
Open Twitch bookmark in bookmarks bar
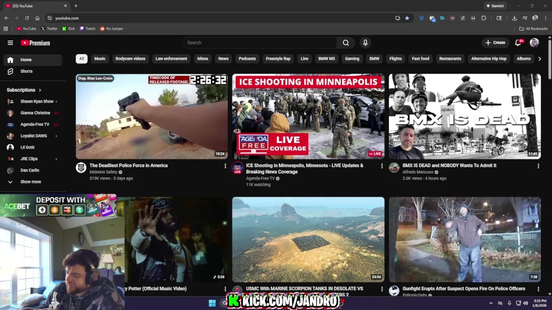click(88, 29)
